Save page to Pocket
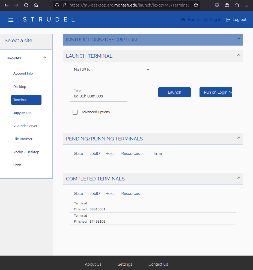 click(x=217, y=5)
